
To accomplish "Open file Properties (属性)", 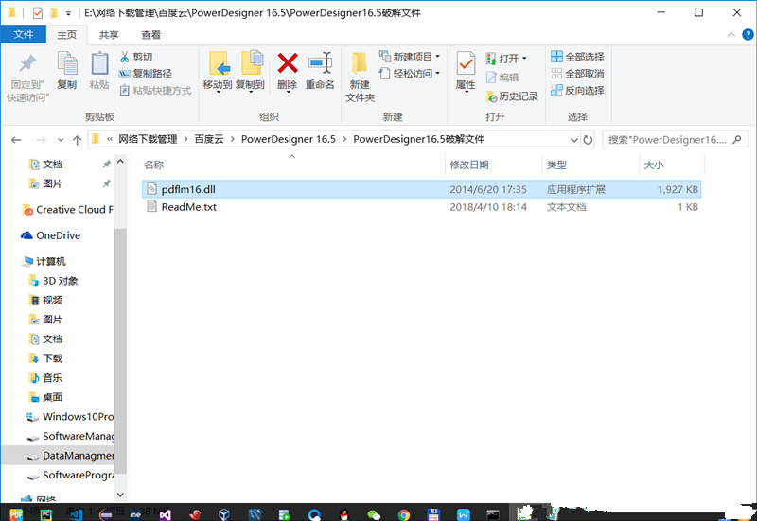I will point(466,72).
